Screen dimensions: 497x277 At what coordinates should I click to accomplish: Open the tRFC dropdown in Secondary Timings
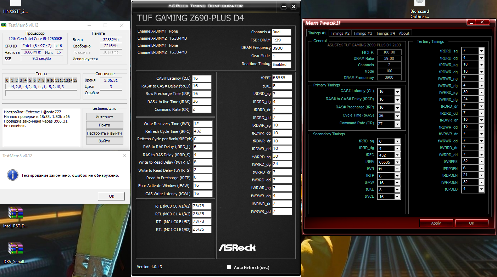pyautogui.click(x=397, y=155)
